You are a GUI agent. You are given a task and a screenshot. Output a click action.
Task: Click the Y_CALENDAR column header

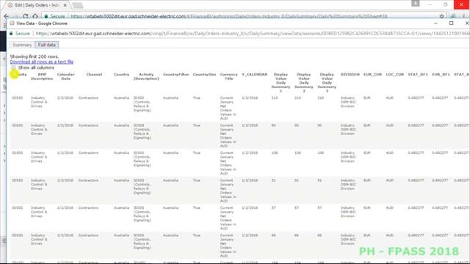255,75
